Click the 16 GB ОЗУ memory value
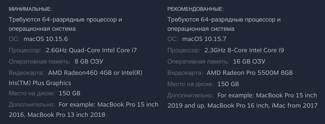The width and height of the screenshot is (325, 124). (249, 61)
